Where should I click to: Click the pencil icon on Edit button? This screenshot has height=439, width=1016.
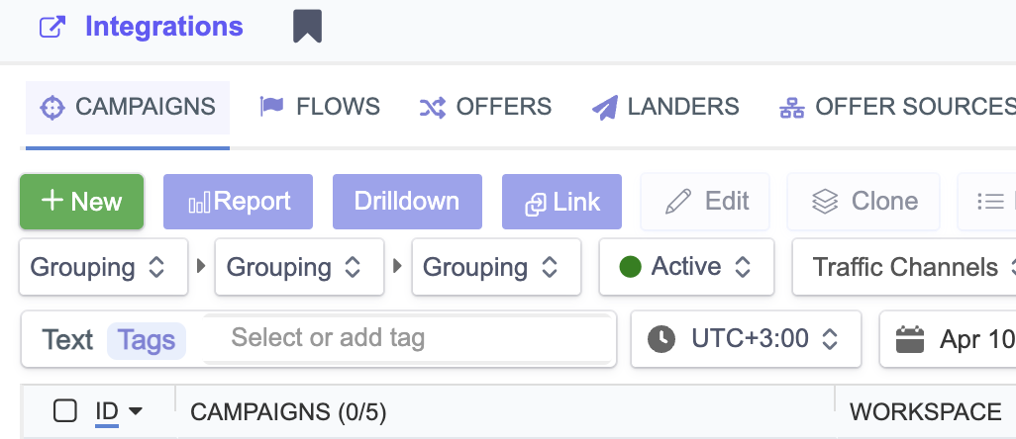[x=678, y=202]
